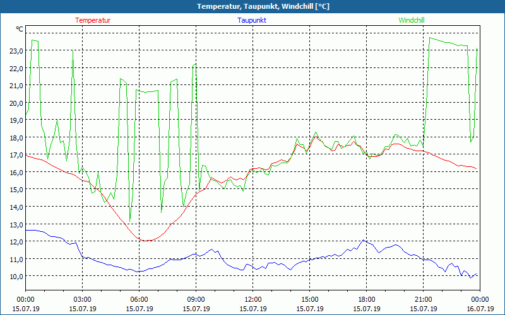Viewport: 505px width, 315px height.
Task: Select the 09:00 time axis label
Action: (x=196, y=299)
